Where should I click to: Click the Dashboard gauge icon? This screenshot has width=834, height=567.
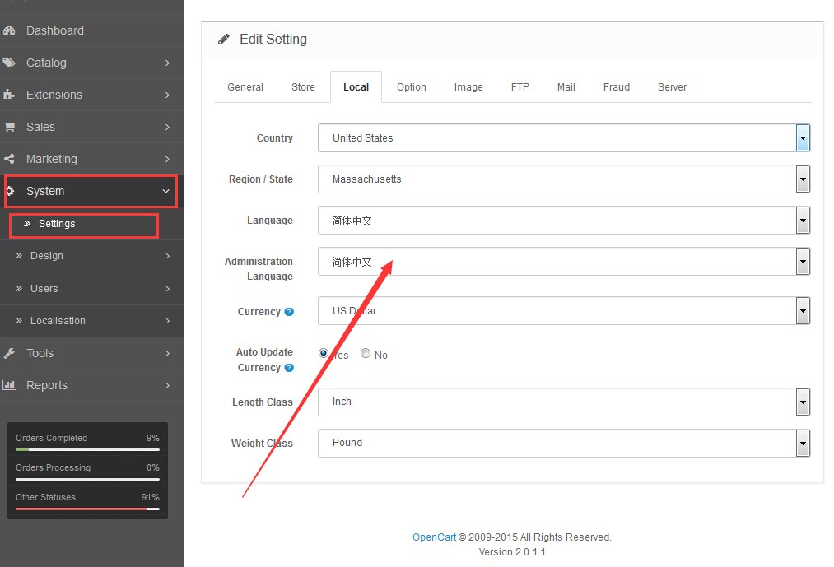tap(8, 30)
